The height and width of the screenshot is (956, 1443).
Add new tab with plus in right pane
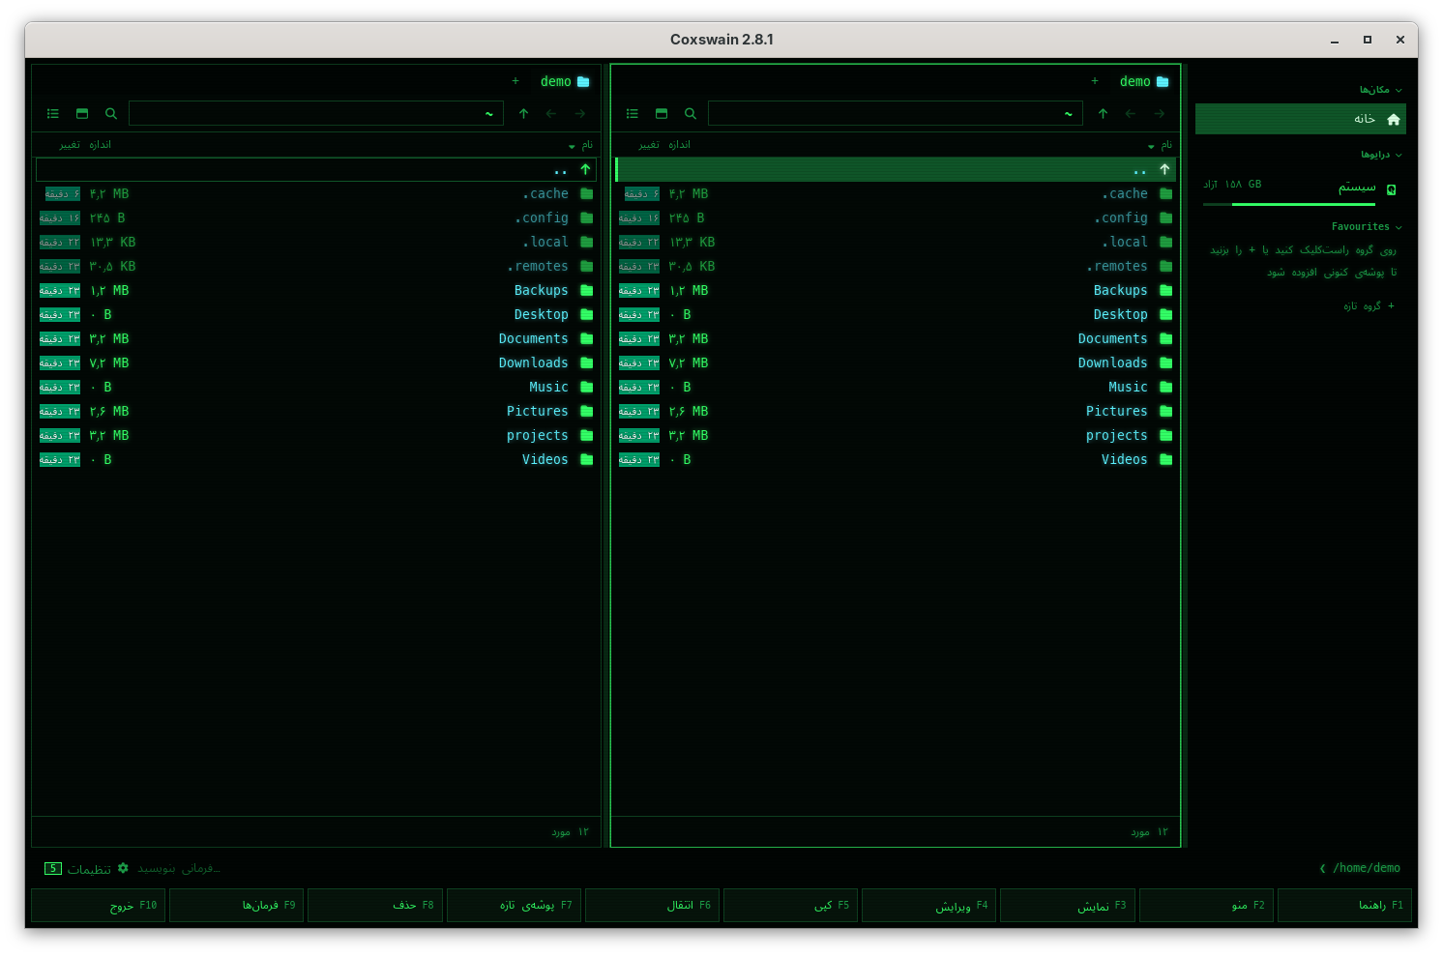point(1095,81)
